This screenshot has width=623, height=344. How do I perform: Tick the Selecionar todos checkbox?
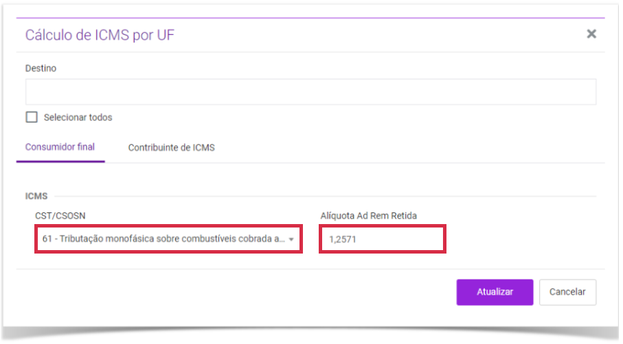click(x=32, y=117)
